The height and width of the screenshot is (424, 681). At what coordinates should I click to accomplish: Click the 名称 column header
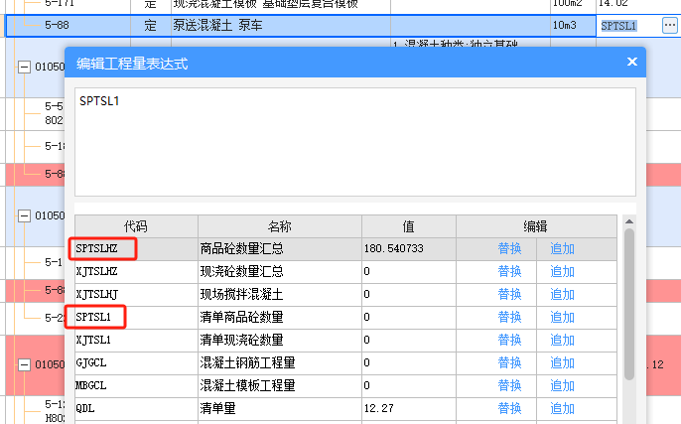tap(280, 226)
